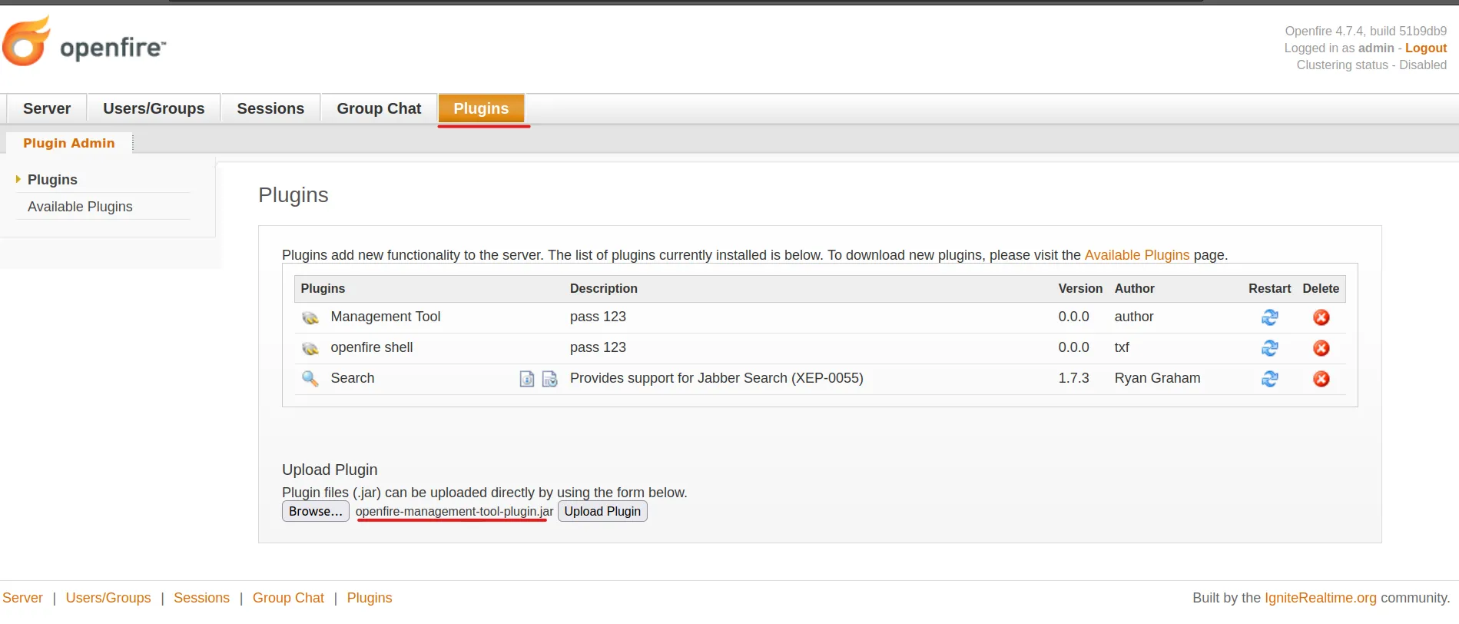Click the Management Tool plugin name
Viewport: 1459px width, 624px height.
pos(386,317)
